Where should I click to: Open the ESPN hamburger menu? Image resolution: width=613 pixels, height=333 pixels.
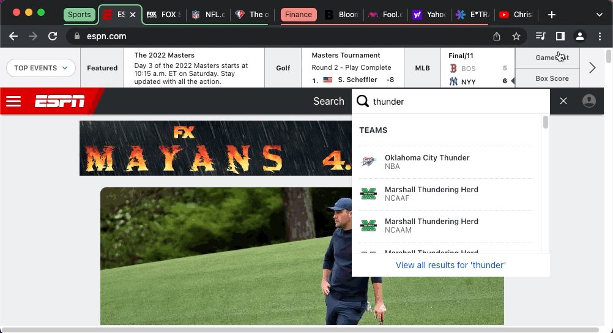[13, 102]
